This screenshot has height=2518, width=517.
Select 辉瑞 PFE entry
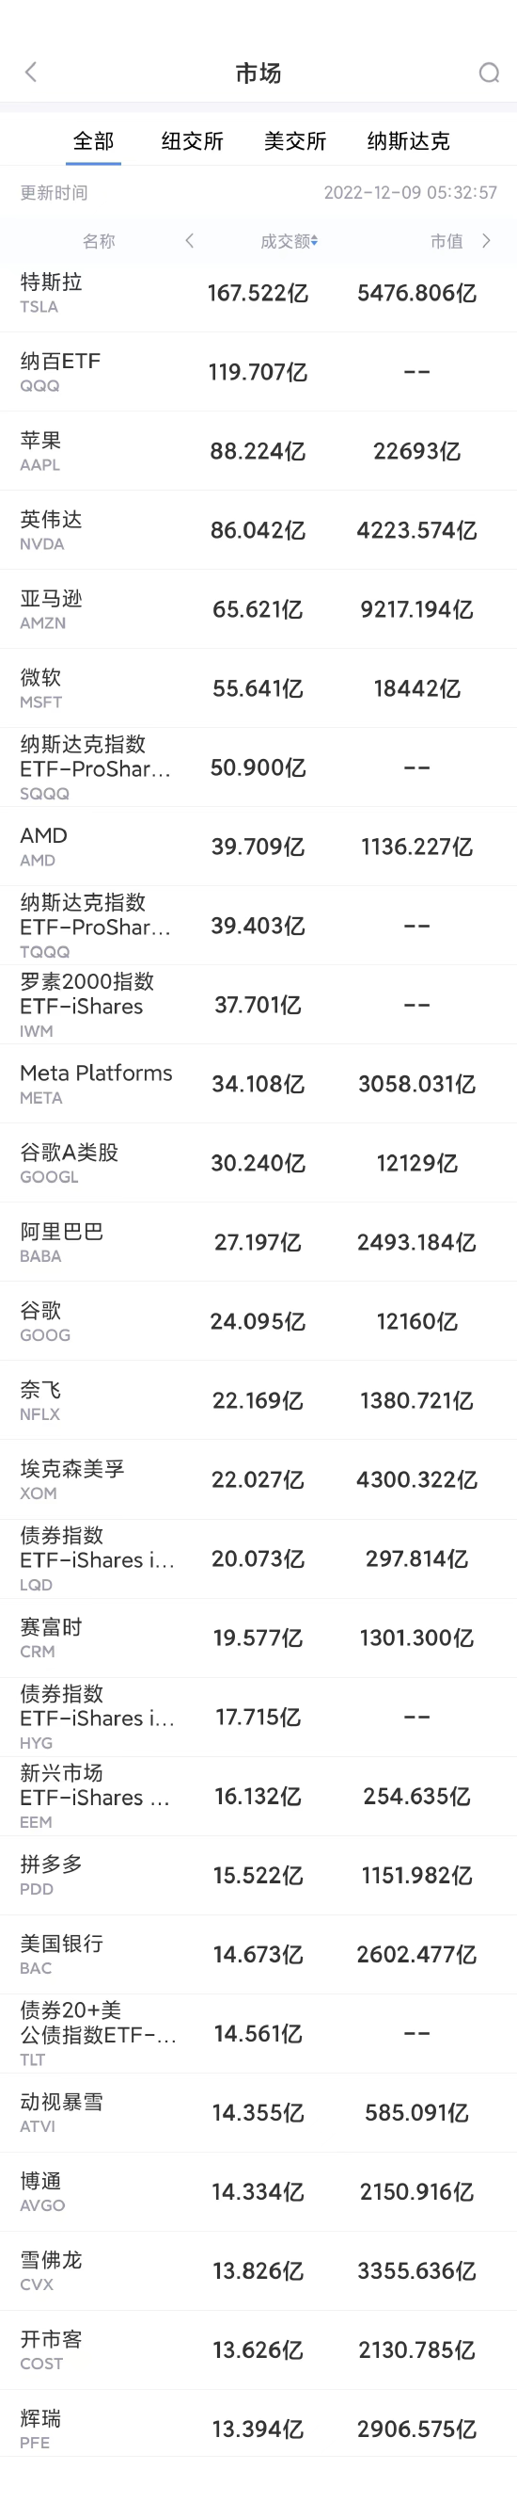pyautogui.click(x=258, y=2429)
